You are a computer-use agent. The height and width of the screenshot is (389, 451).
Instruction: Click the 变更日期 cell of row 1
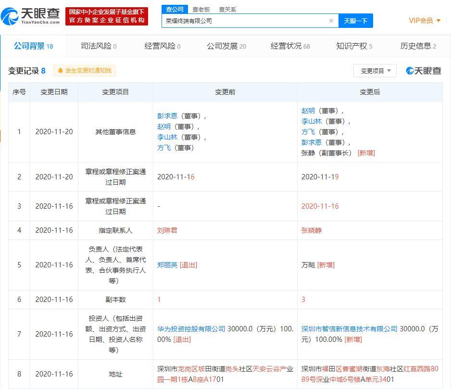(x=54, y=132)
